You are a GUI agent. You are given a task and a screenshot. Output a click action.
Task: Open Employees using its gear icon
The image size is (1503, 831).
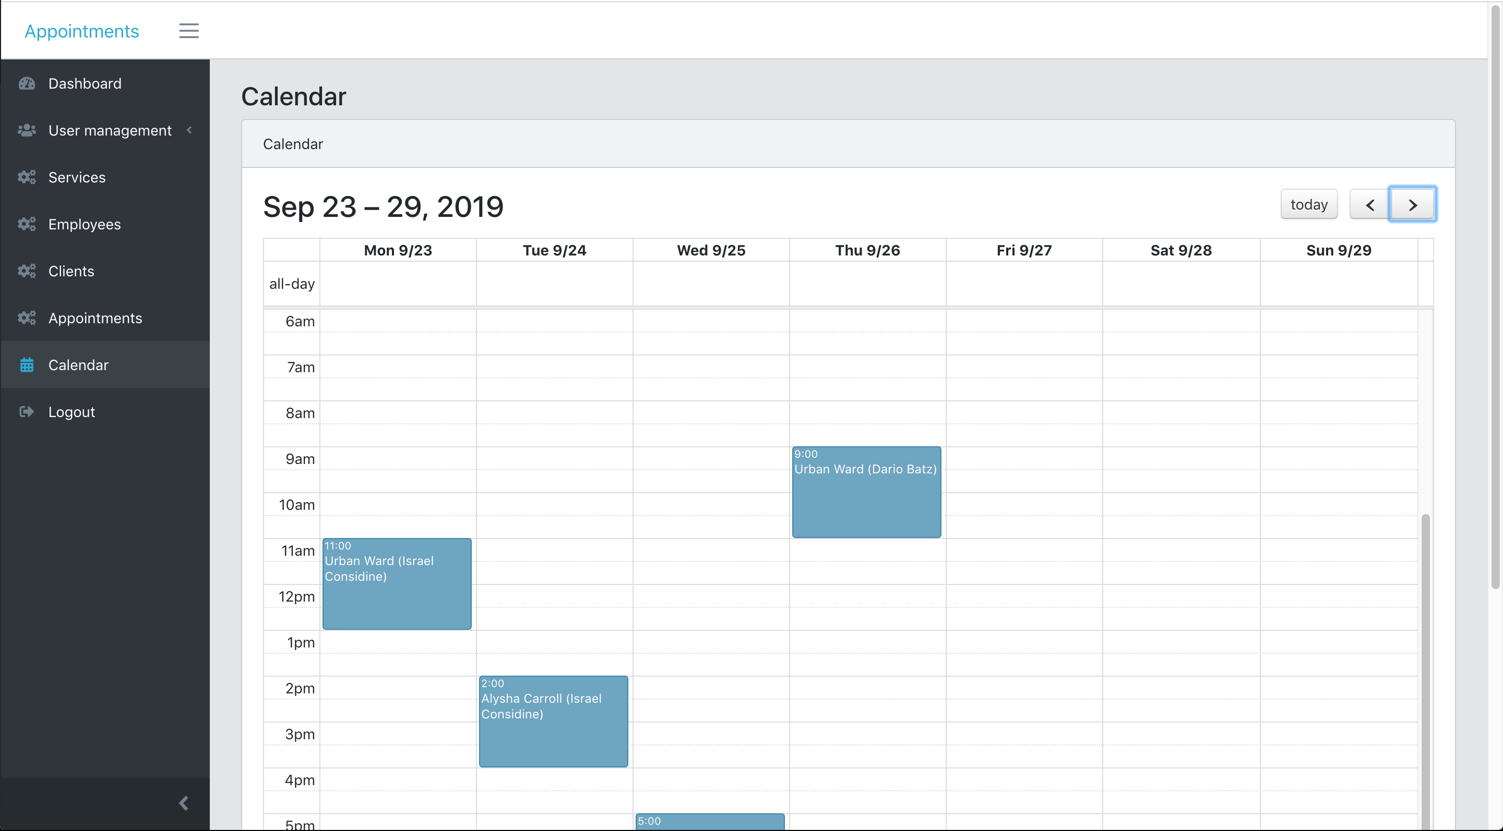point(28,224)
